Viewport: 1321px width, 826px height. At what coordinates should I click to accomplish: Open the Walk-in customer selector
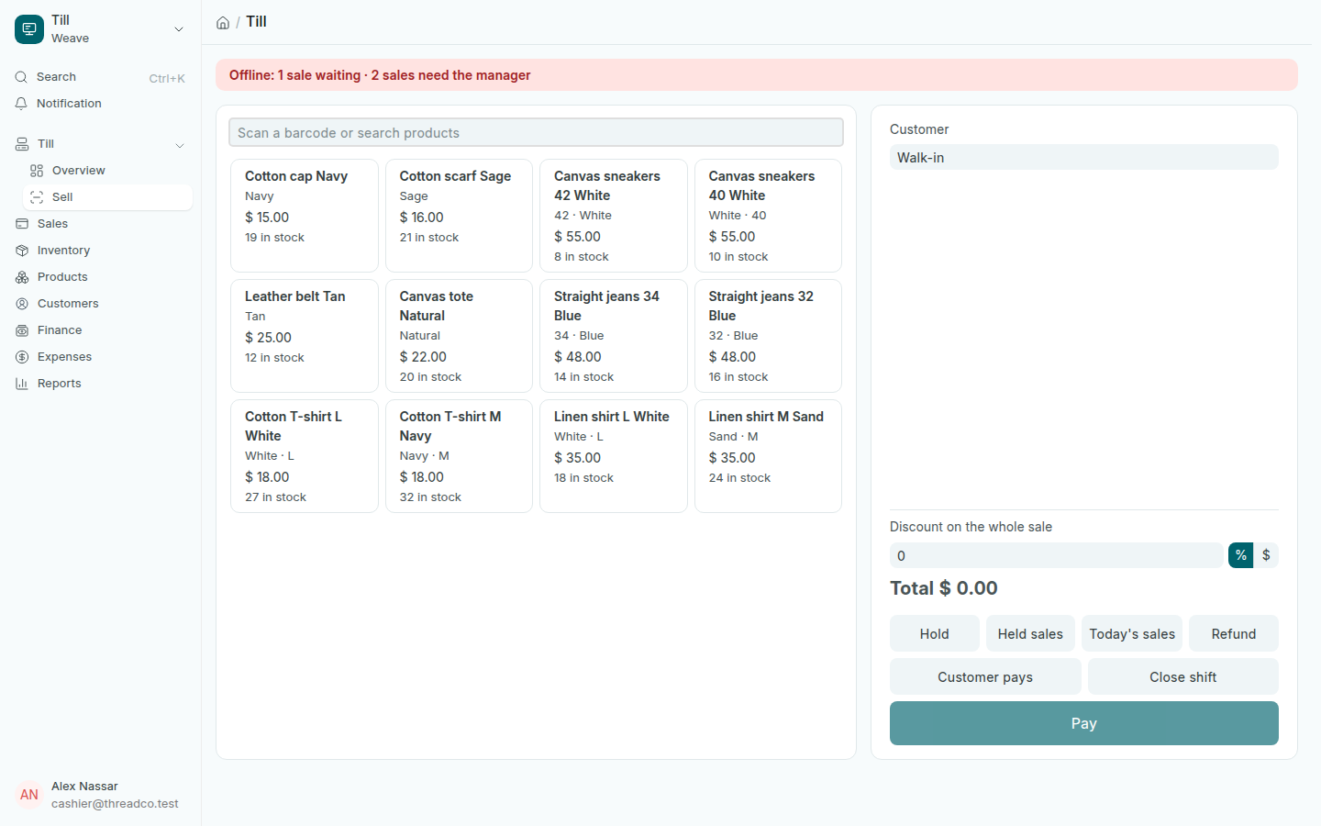tap(1083, 157)
